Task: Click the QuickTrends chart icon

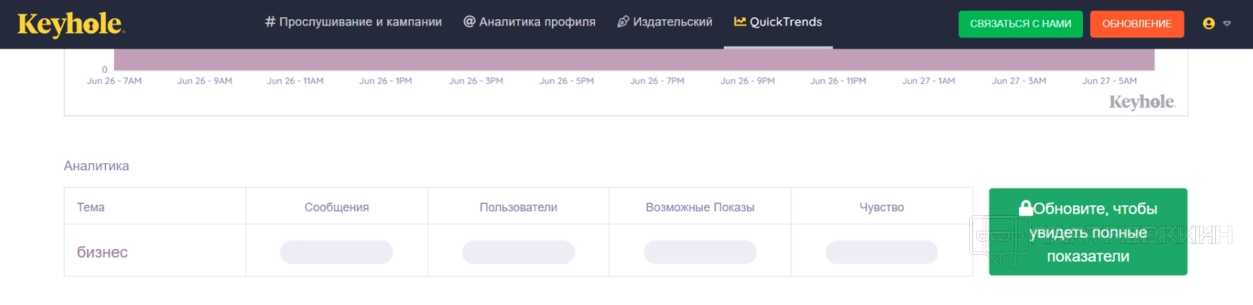Action: coord(740,22)
